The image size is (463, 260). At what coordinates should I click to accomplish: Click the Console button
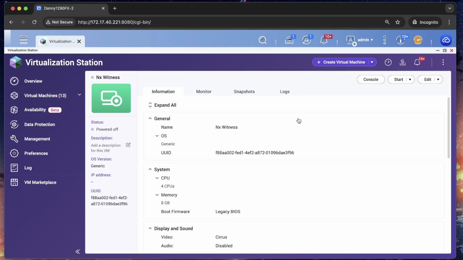pos(370,79)
